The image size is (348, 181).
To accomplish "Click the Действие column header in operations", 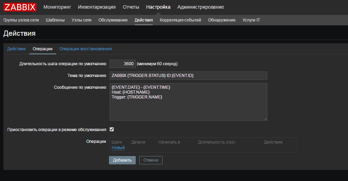I will coord(273,142).
